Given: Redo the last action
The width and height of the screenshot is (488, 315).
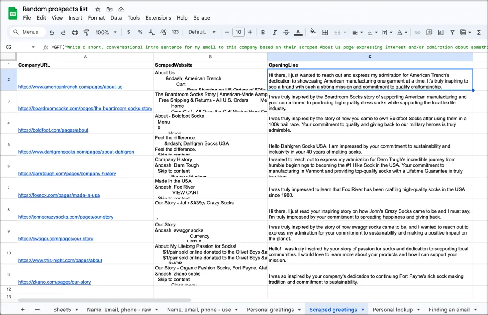Looking at the screenshot, I should click(63, 32).
